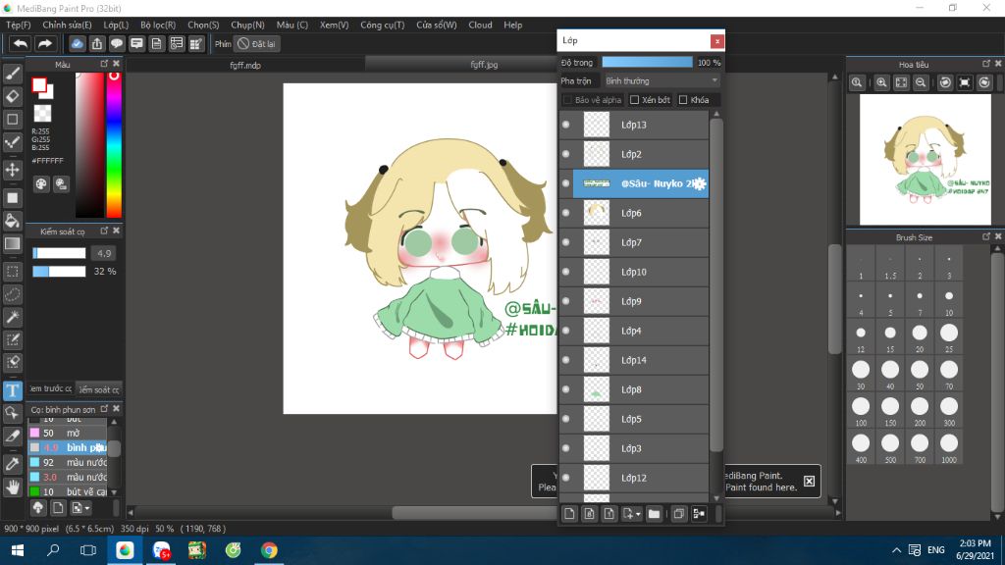Hide the Lớp4 layer
Viewport: 1005px width, 565px height.
coord(566,331)
